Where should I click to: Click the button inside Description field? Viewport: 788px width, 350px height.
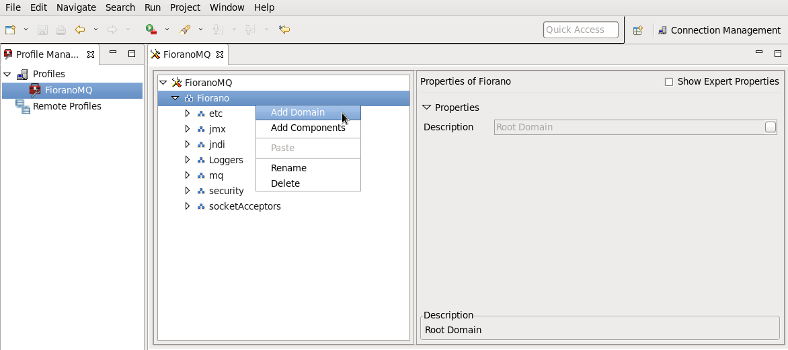[x=771, y=127]
